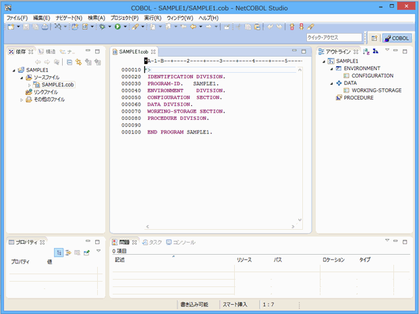Select the COBOL perspective button
The height and width of the screenshot is (314, 419).
click(397, 38)
